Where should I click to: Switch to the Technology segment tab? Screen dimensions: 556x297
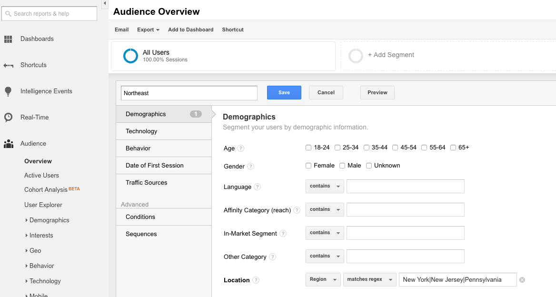[x=141, y=131]
